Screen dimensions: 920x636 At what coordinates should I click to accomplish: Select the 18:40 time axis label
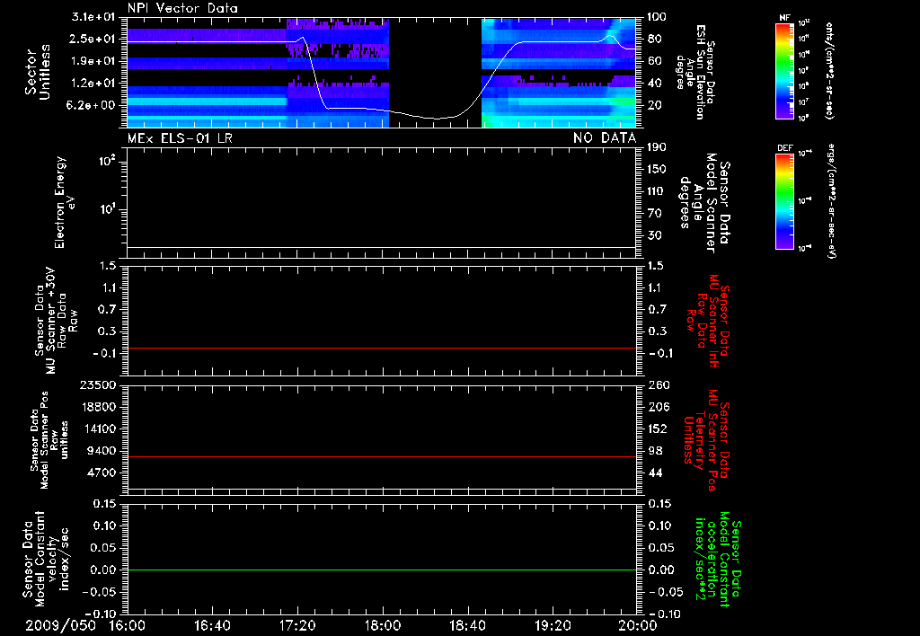point(467,625)
